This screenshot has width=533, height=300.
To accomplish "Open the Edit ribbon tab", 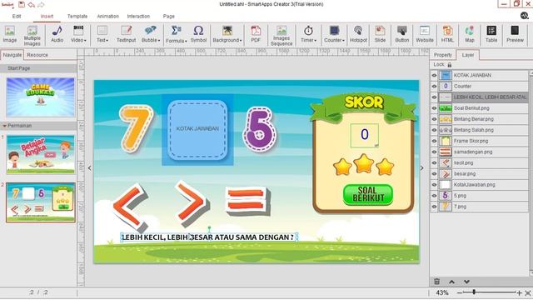I will coord(17,17).
